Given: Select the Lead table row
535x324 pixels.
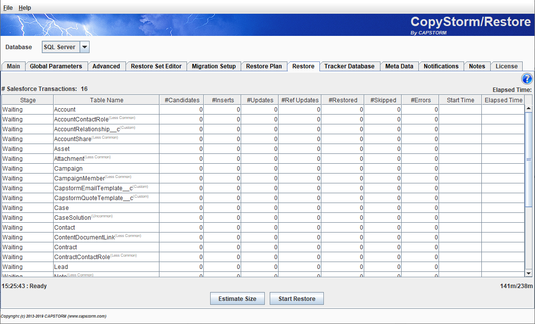Looking at the screenshot, I should tap(263, 267).
